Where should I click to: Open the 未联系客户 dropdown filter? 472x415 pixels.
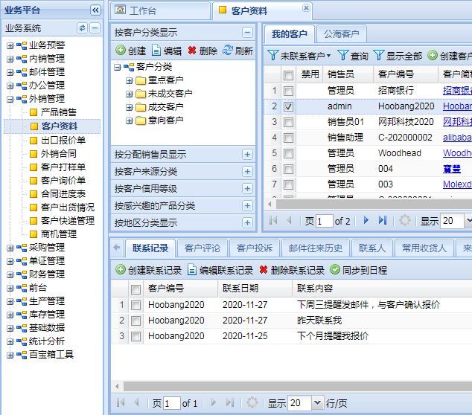[299, 56]
